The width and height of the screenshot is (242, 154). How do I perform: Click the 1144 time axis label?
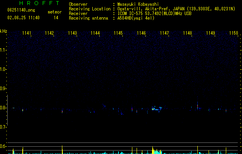95,33
